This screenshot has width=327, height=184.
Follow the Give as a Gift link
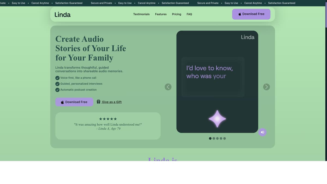point(112,102)
